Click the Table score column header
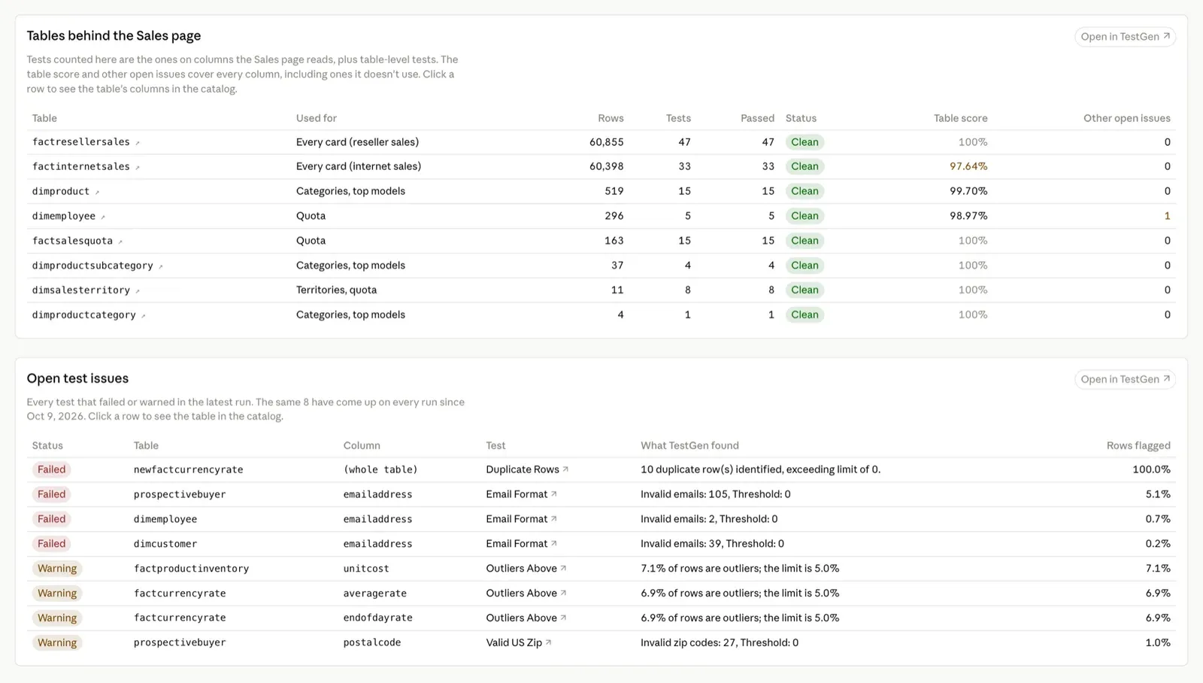The image size is (1203, 683). click(x=961, y=118)
